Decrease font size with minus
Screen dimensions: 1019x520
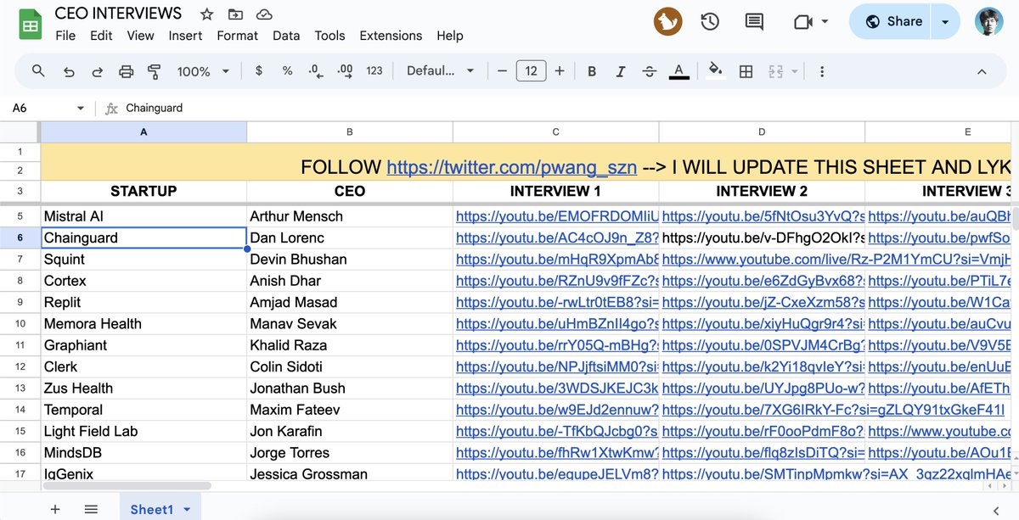[x=503, y=71]
